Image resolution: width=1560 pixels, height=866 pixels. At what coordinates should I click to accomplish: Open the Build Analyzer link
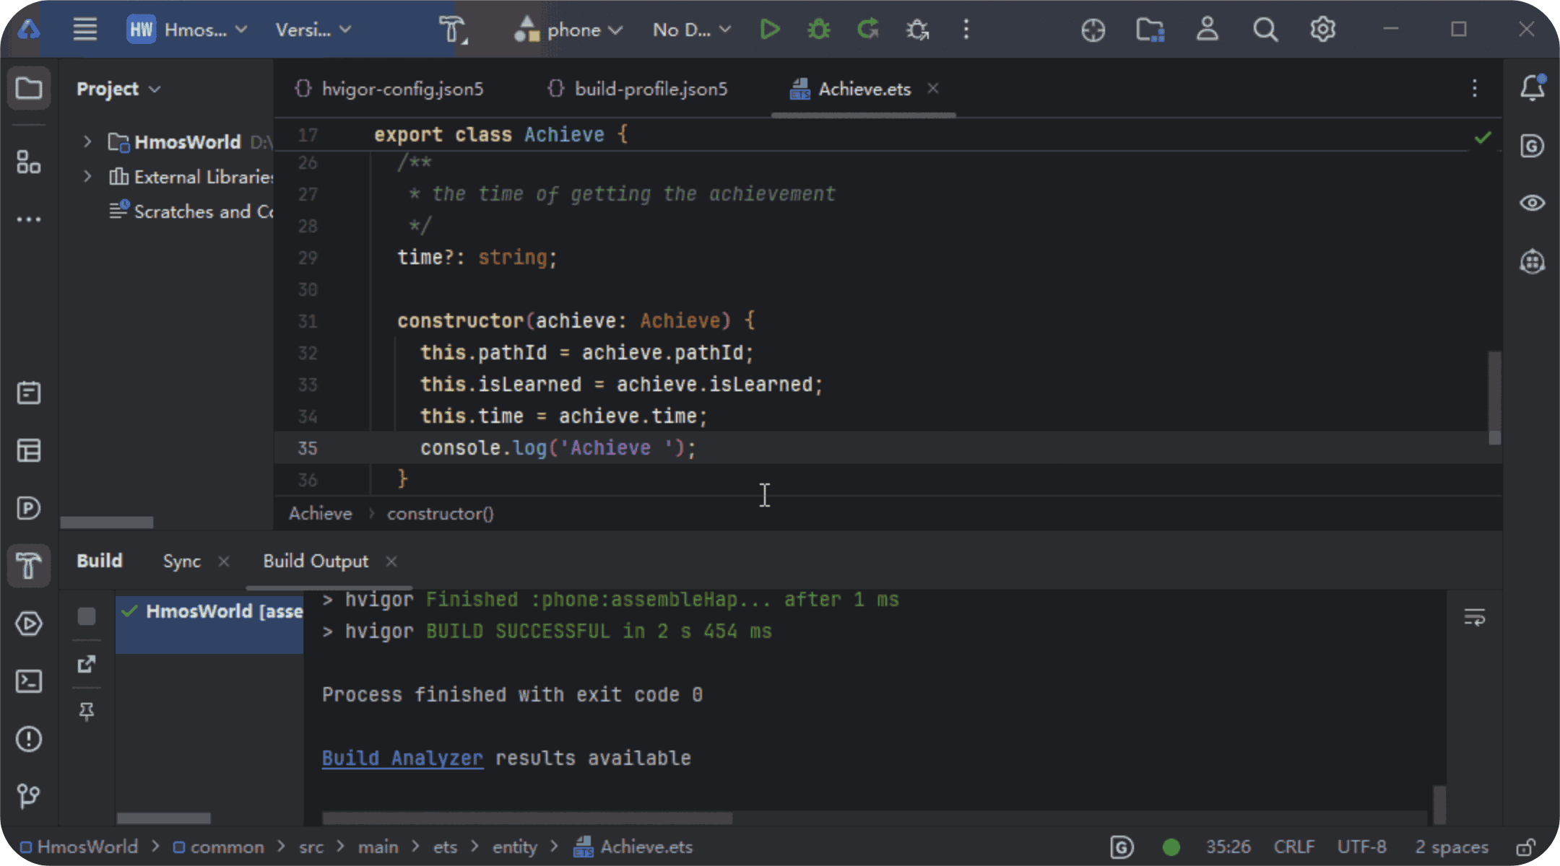pos(402,758)
